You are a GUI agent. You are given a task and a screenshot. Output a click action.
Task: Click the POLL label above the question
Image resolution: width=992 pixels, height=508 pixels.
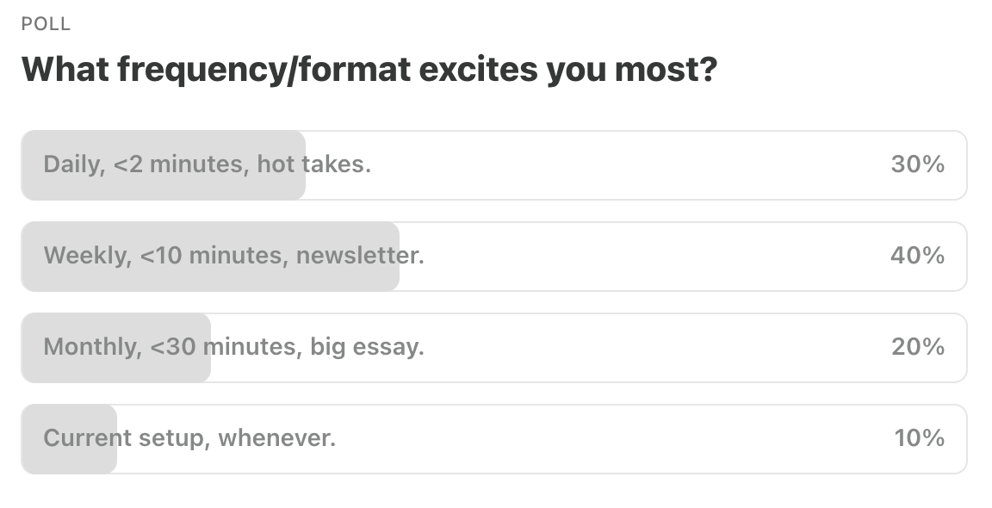pyautogui.click(x=46, y=24)
